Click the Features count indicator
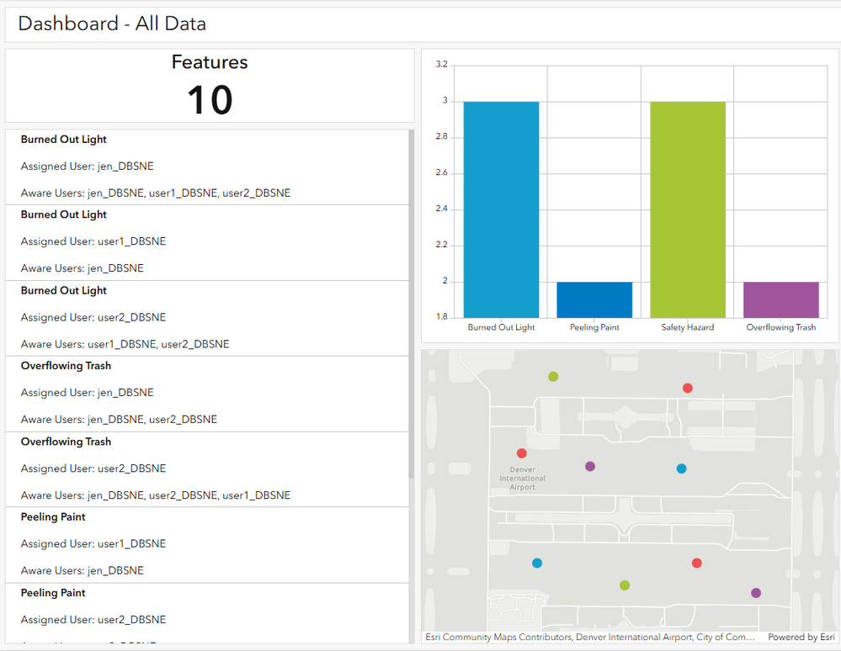Viewport: 841px width, 651px height. pyautogui.click(x=210, y=87)
